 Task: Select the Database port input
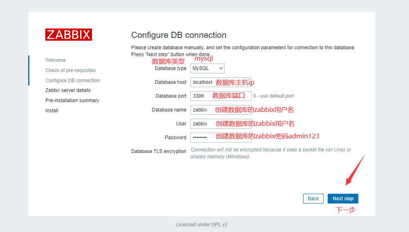click(221, 96)
